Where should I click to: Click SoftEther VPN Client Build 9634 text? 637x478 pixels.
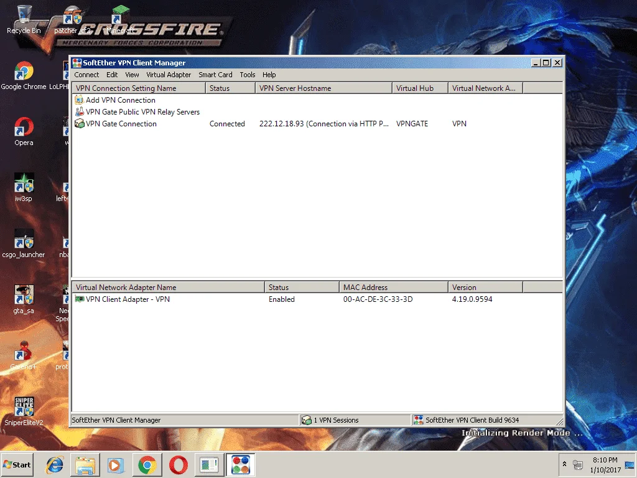click(472, 420)
